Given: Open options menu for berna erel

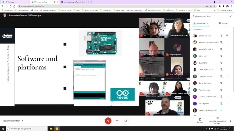Looking at the screenshot, I should (x=227, y=56).
